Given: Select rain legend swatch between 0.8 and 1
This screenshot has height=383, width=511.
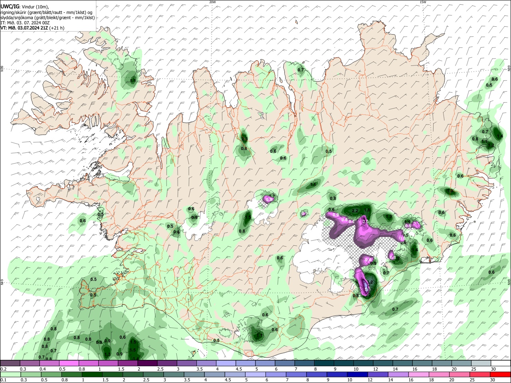Looking at the screenshot, I should click(71, 374).
